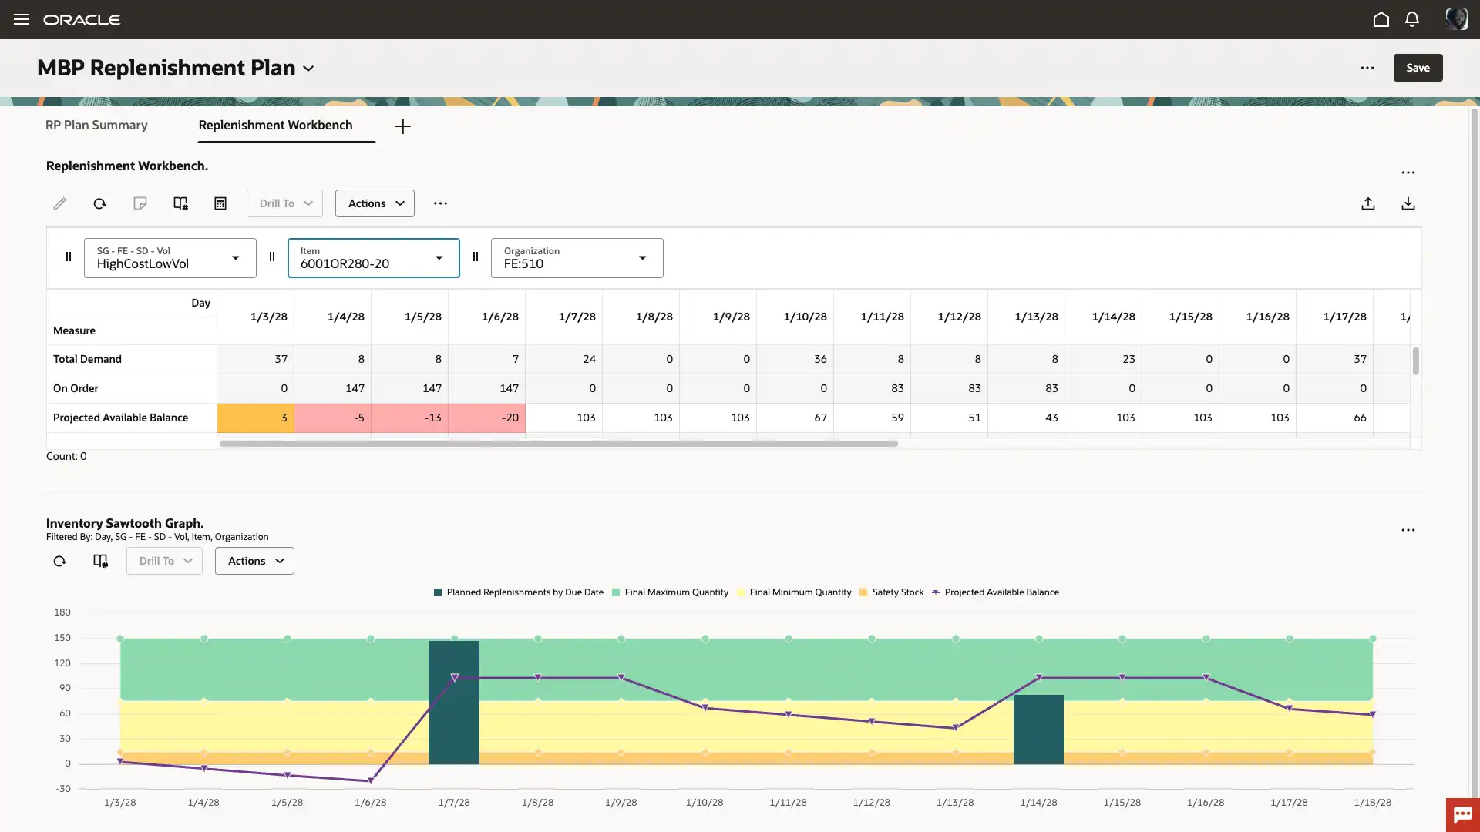
Task: Open the hamburger navigation menu
Action: click(x=22, y=19)
